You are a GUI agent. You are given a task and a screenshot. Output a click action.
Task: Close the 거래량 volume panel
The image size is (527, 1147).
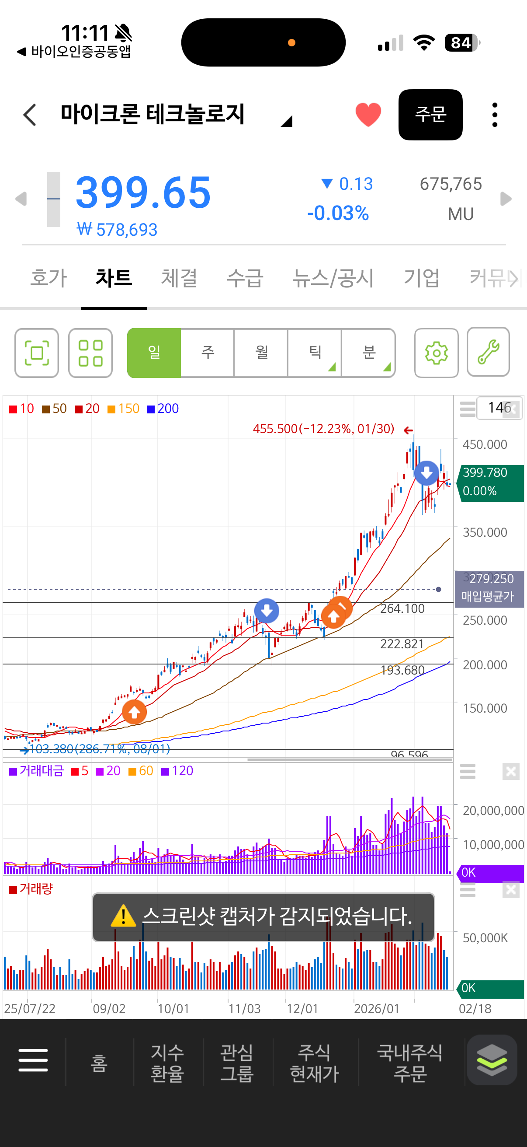[511, 890]
